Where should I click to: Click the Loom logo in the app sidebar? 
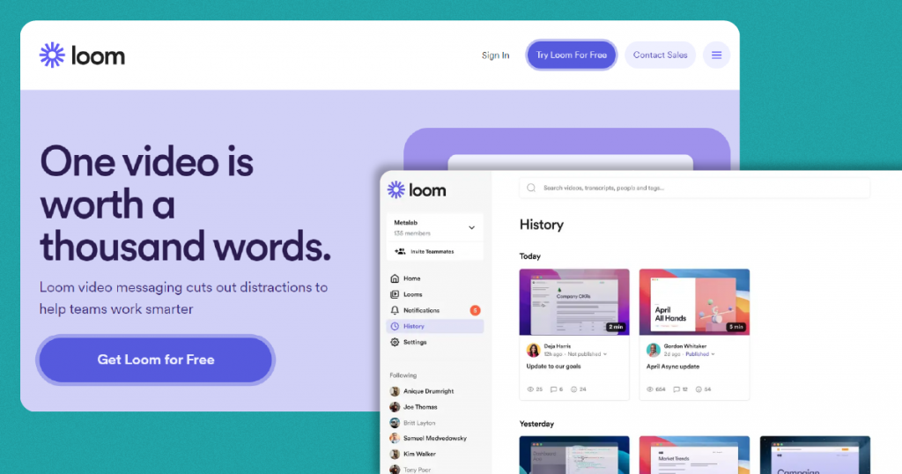pos(417,189)
